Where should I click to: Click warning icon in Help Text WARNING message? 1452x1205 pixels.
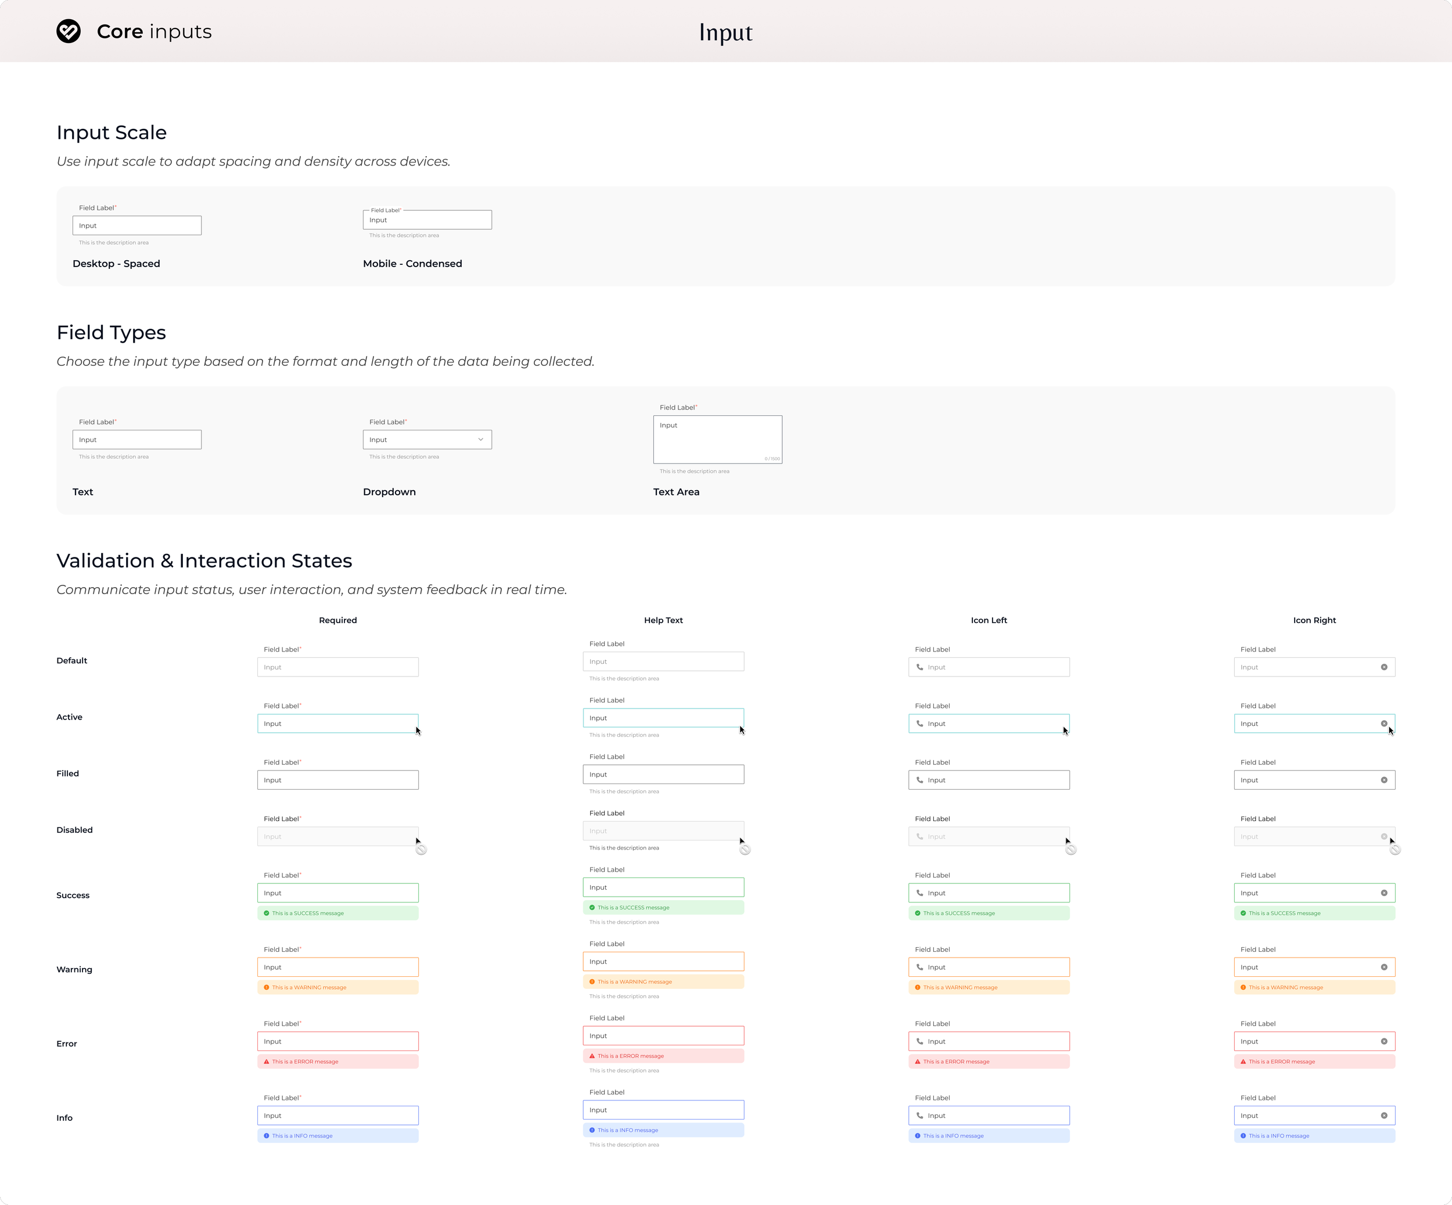click(x=592, y=981)
